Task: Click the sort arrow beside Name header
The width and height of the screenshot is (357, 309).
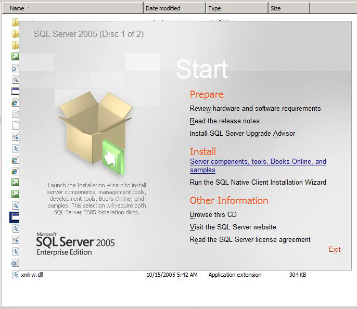Action: point(28,8)
